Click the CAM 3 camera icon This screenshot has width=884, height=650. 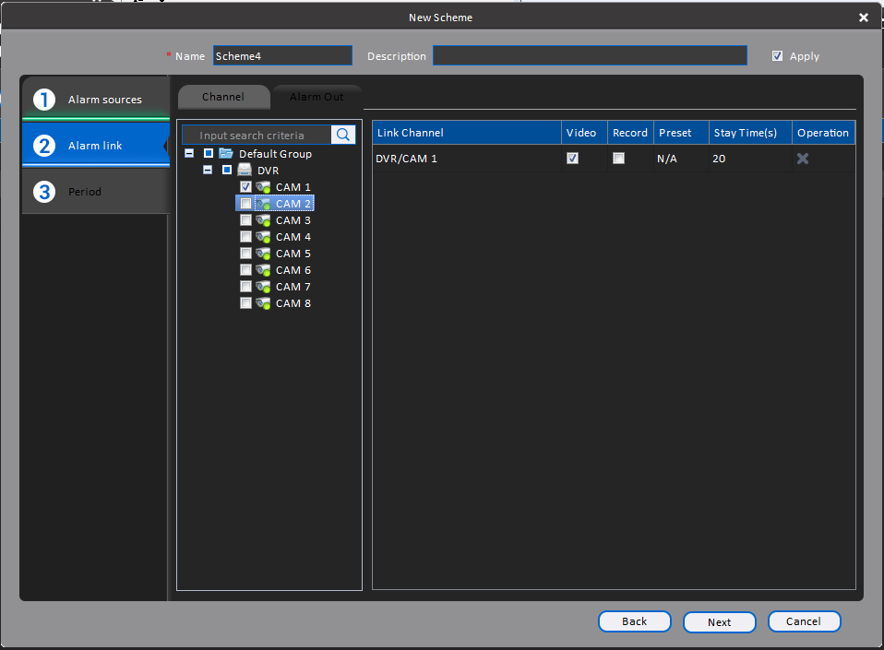[x=263, y=220]
